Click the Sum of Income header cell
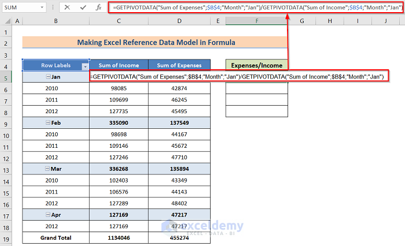Screen dimensions: 405x246 click(118, 65)
